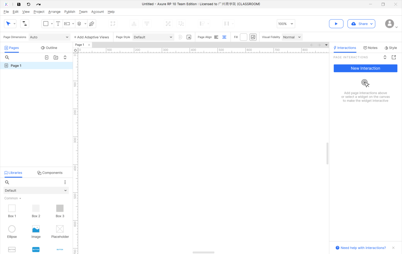The width and height of the screenshot is (402, 254).
Task: Click the Save icon in title bar
Action: pos(19,4)
